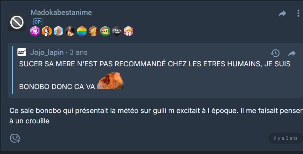Select the Christmas-hat green face badge
The height and width of the screenshot is (154, 303).
tap(105, 31)
